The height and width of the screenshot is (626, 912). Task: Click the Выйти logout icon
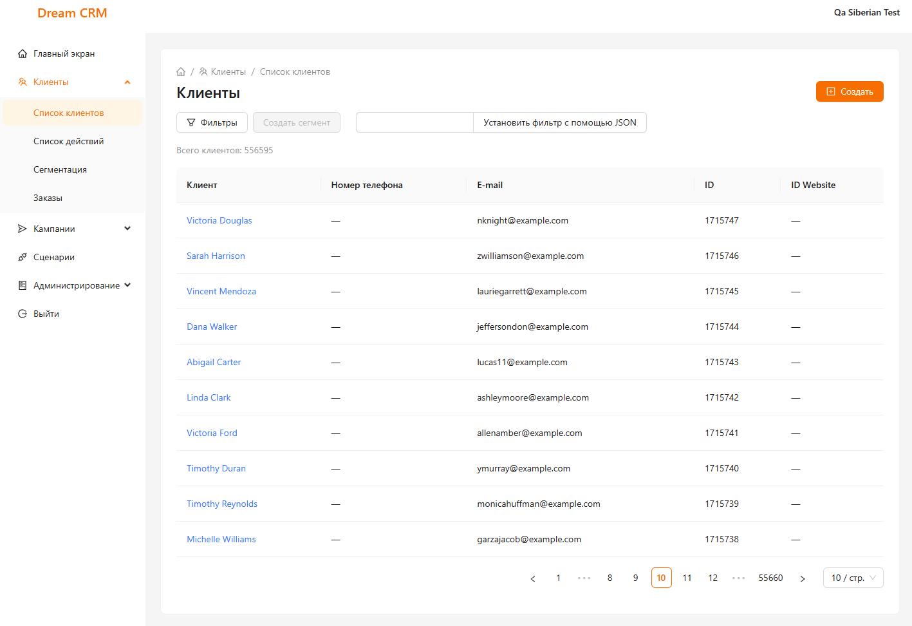(x=23, y=314)
